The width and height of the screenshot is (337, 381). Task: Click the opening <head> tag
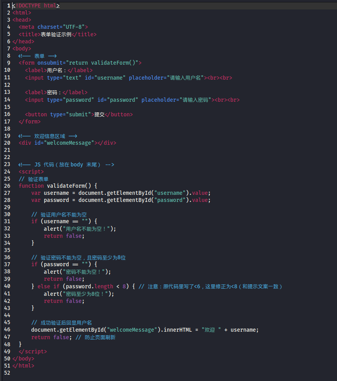22,20
